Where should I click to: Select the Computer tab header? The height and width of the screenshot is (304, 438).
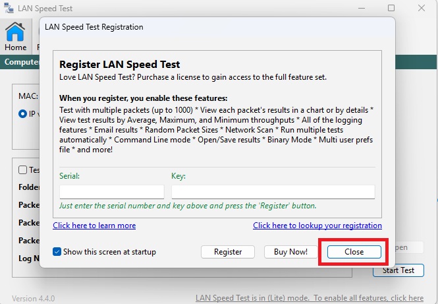click(x=20, y=62)
